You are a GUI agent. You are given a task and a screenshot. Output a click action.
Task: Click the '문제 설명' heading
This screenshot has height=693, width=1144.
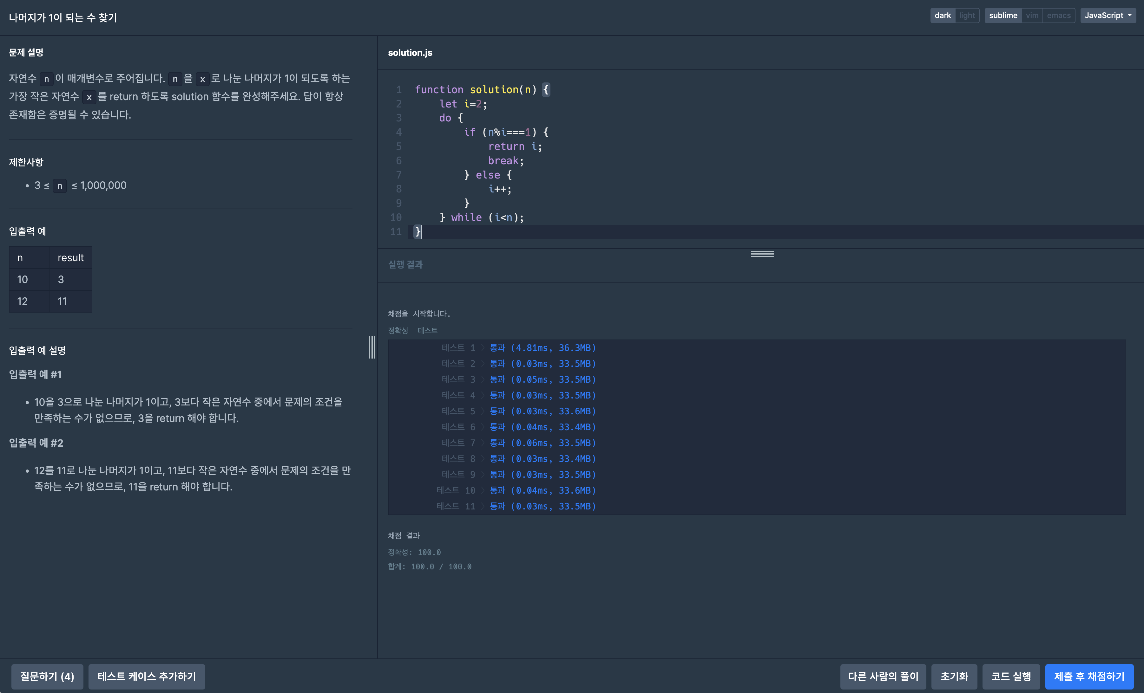26,52
